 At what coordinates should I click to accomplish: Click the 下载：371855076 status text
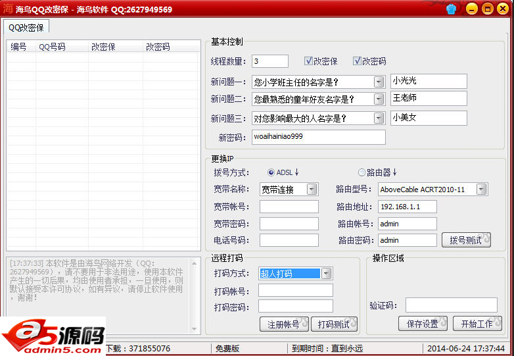pos(138,349)
